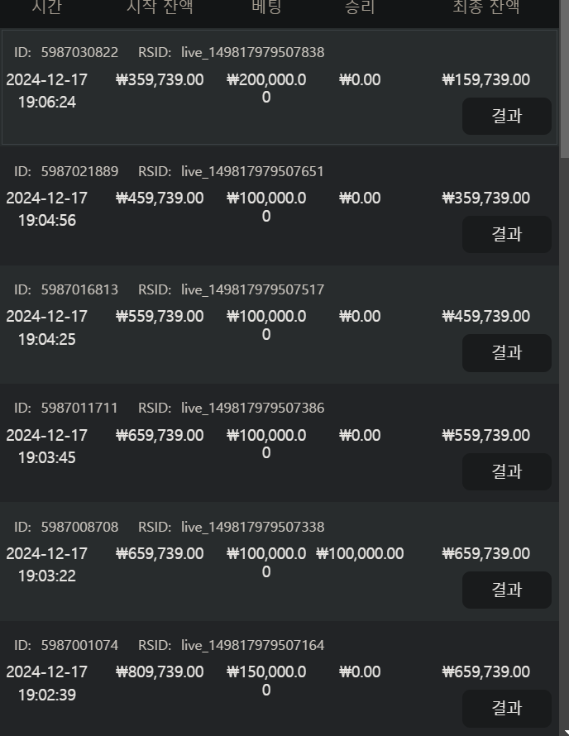Select RSID live_149817979507838 text
The image size is (569, 736).
(252, 53)
